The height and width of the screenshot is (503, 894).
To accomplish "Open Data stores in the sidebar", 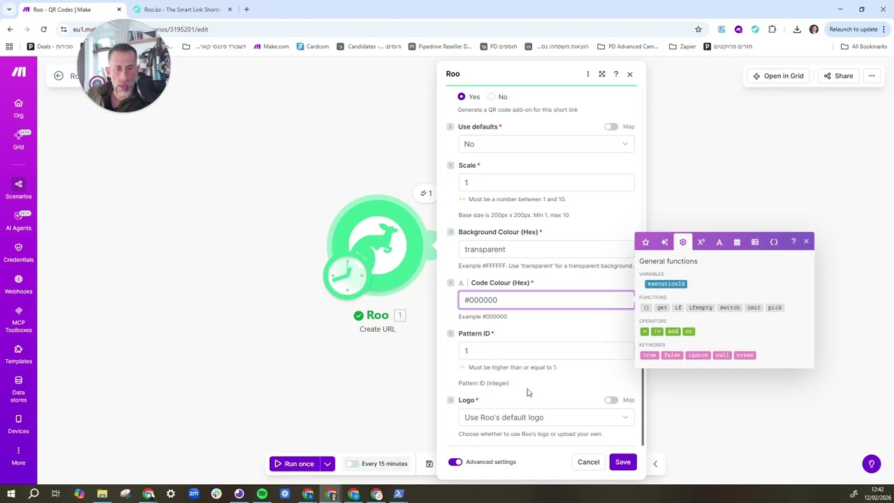I will tap(18, 389).
